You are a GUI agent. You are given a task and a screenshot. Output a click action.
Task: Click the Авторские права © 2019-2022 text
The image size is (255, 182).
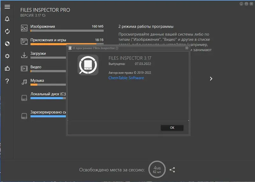(130, 73)
